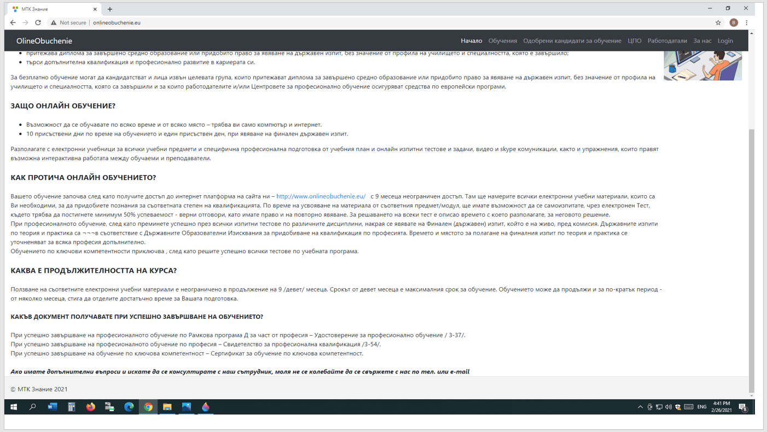Open the Windows Start menu
This screenshot has height=432, width=767.
click(x=14, y=407)
